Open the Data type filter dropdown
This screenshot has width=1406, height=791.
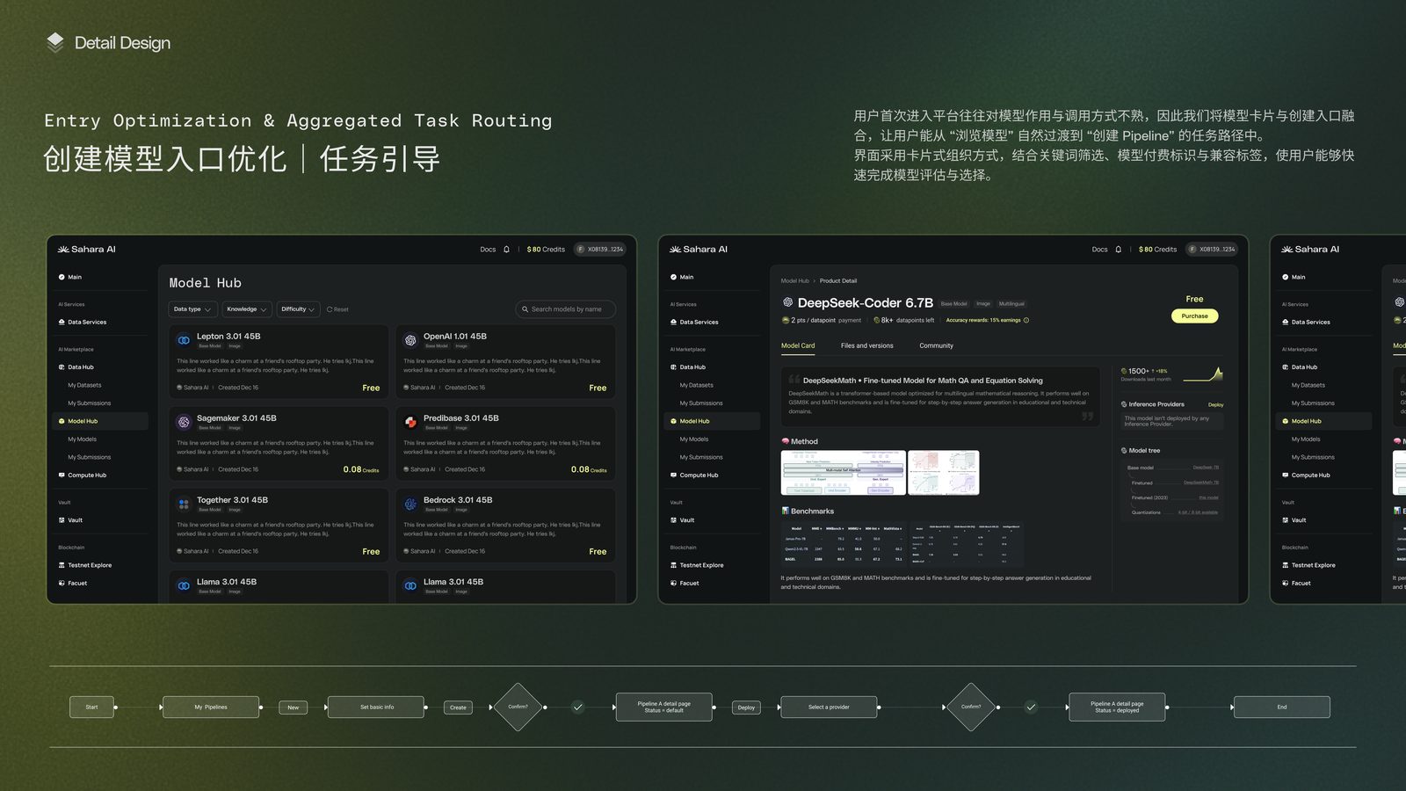point(192,309)
